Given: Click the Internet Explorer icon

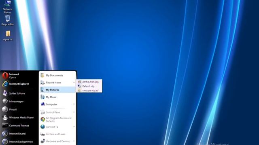Looking at the screenshot, I should point(5,84).
